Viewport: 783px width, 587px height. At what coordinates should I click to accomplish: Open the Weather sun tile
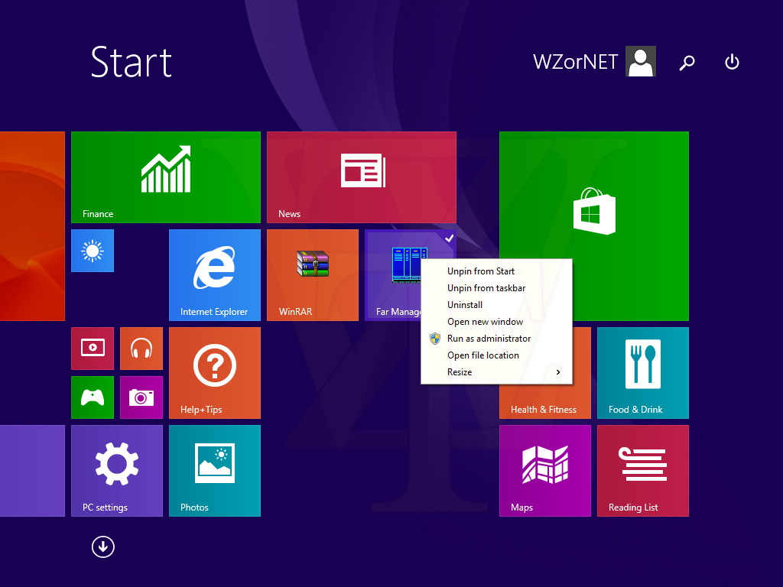[x=93, y=251]
